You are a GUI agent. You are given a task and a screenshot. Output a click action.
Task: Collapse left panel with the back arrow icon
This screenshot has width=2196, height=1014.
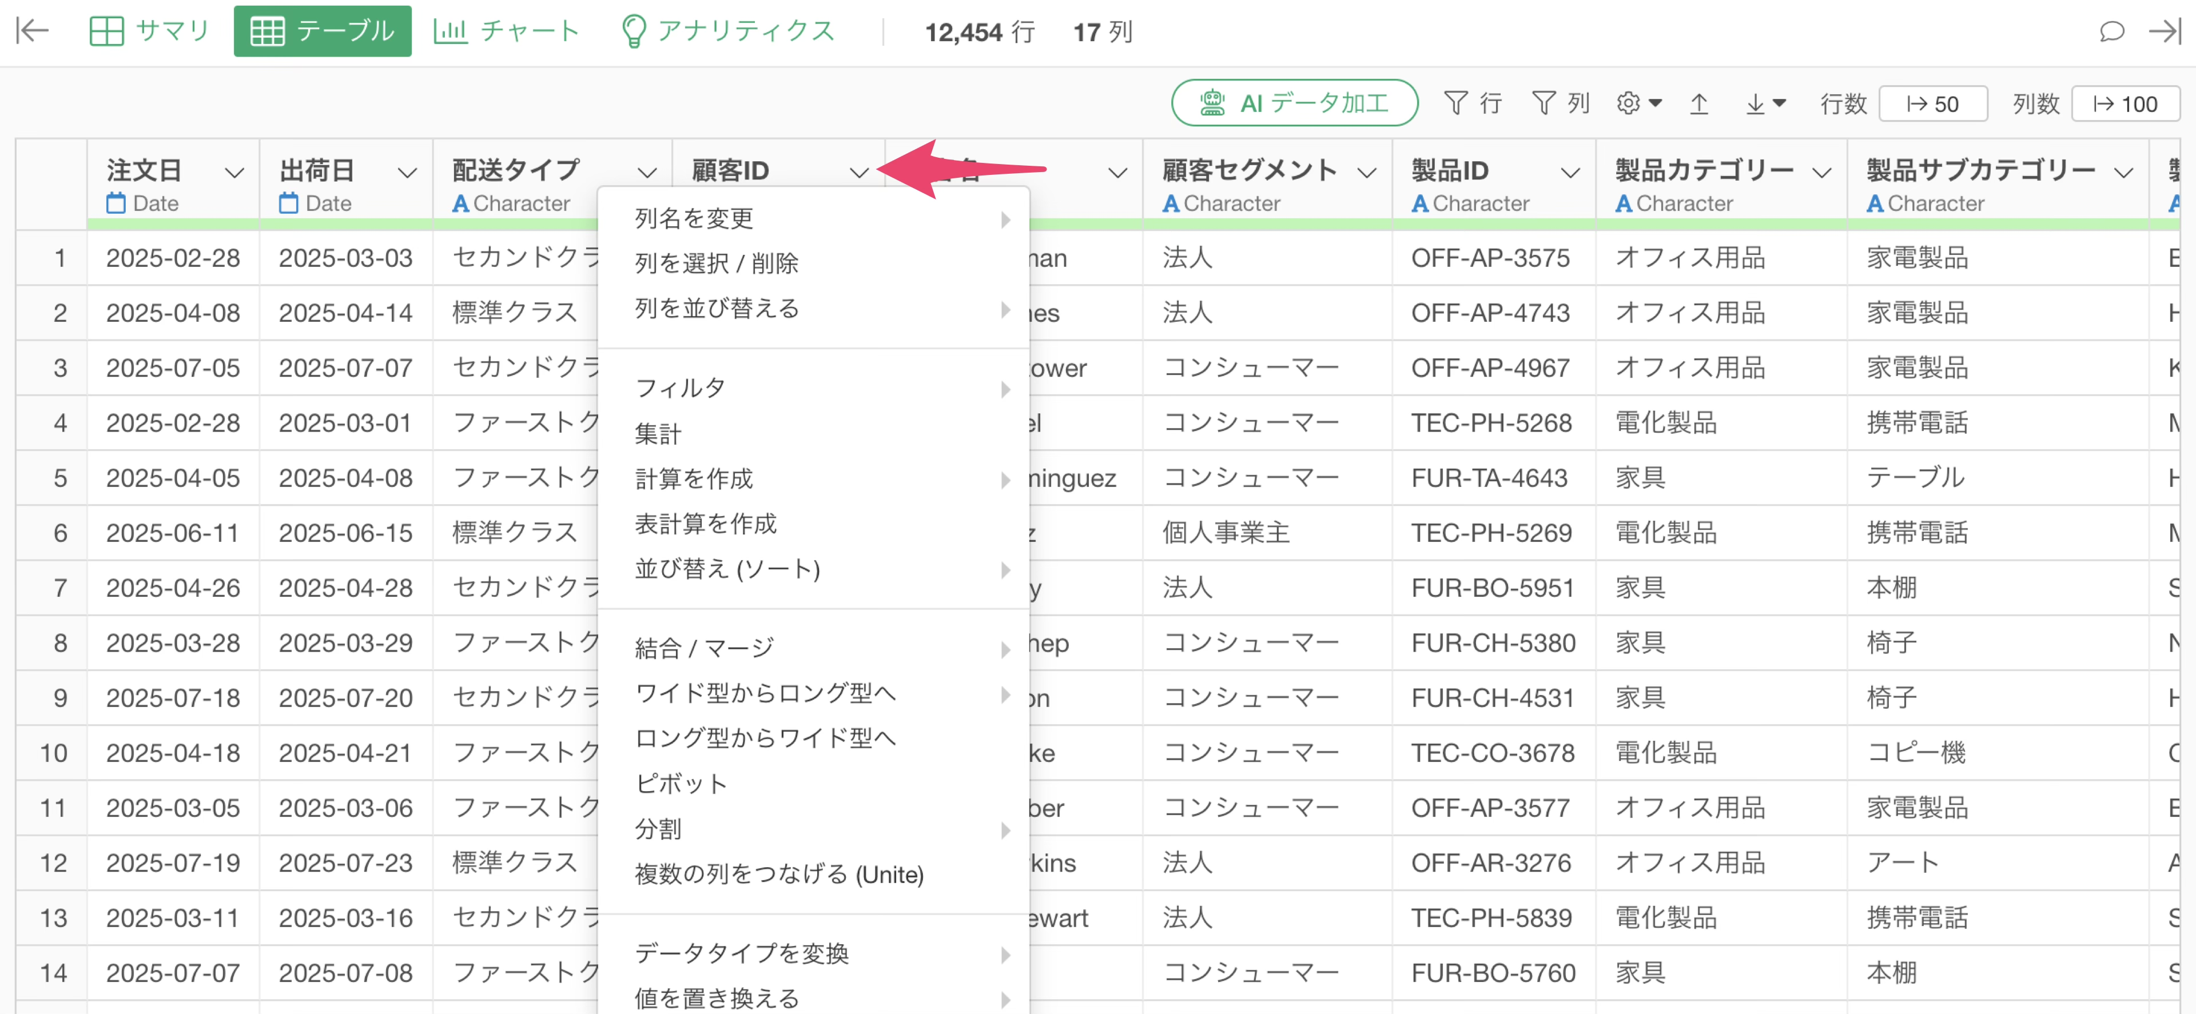(33, 31)
